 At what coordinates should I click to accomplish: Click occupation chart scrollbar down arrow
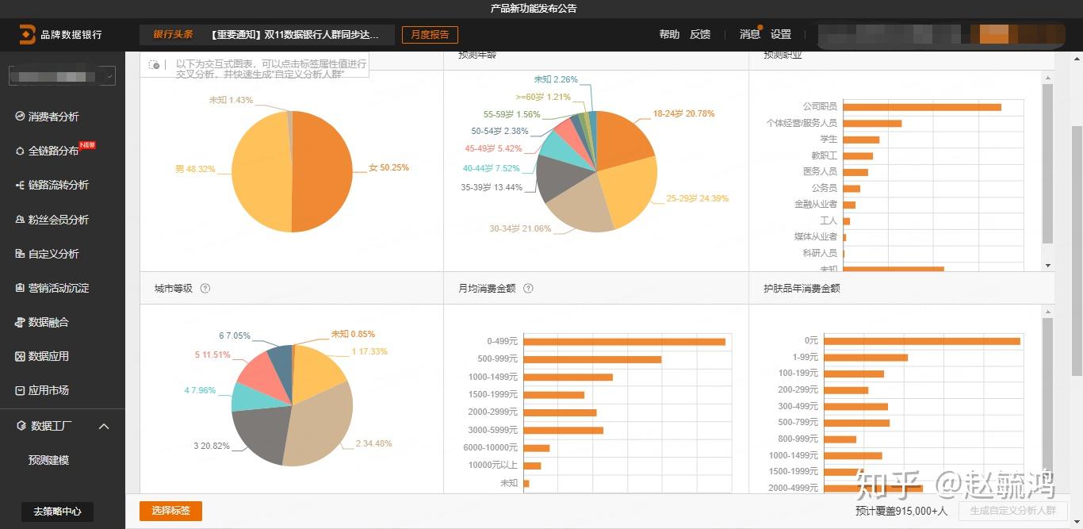click(x=1047, y=265)
